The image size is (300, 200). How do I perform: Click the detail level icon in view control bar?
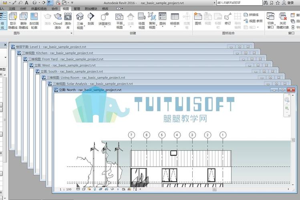78,189
